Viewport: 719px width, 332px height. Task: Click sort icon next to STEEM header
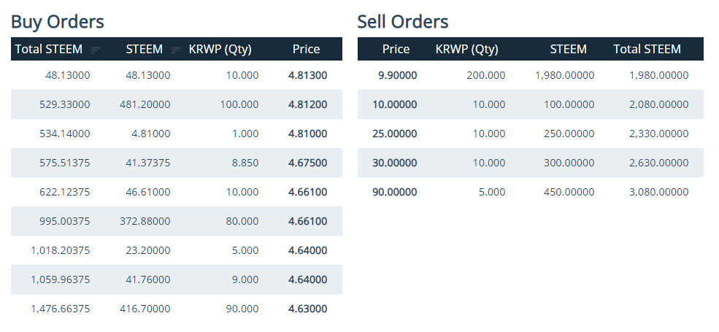click(176, 50)
